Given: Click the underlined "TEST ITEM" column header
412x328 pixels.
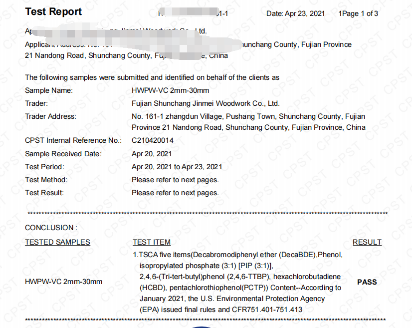Looking at the screenshot, I should coord(152,242).
